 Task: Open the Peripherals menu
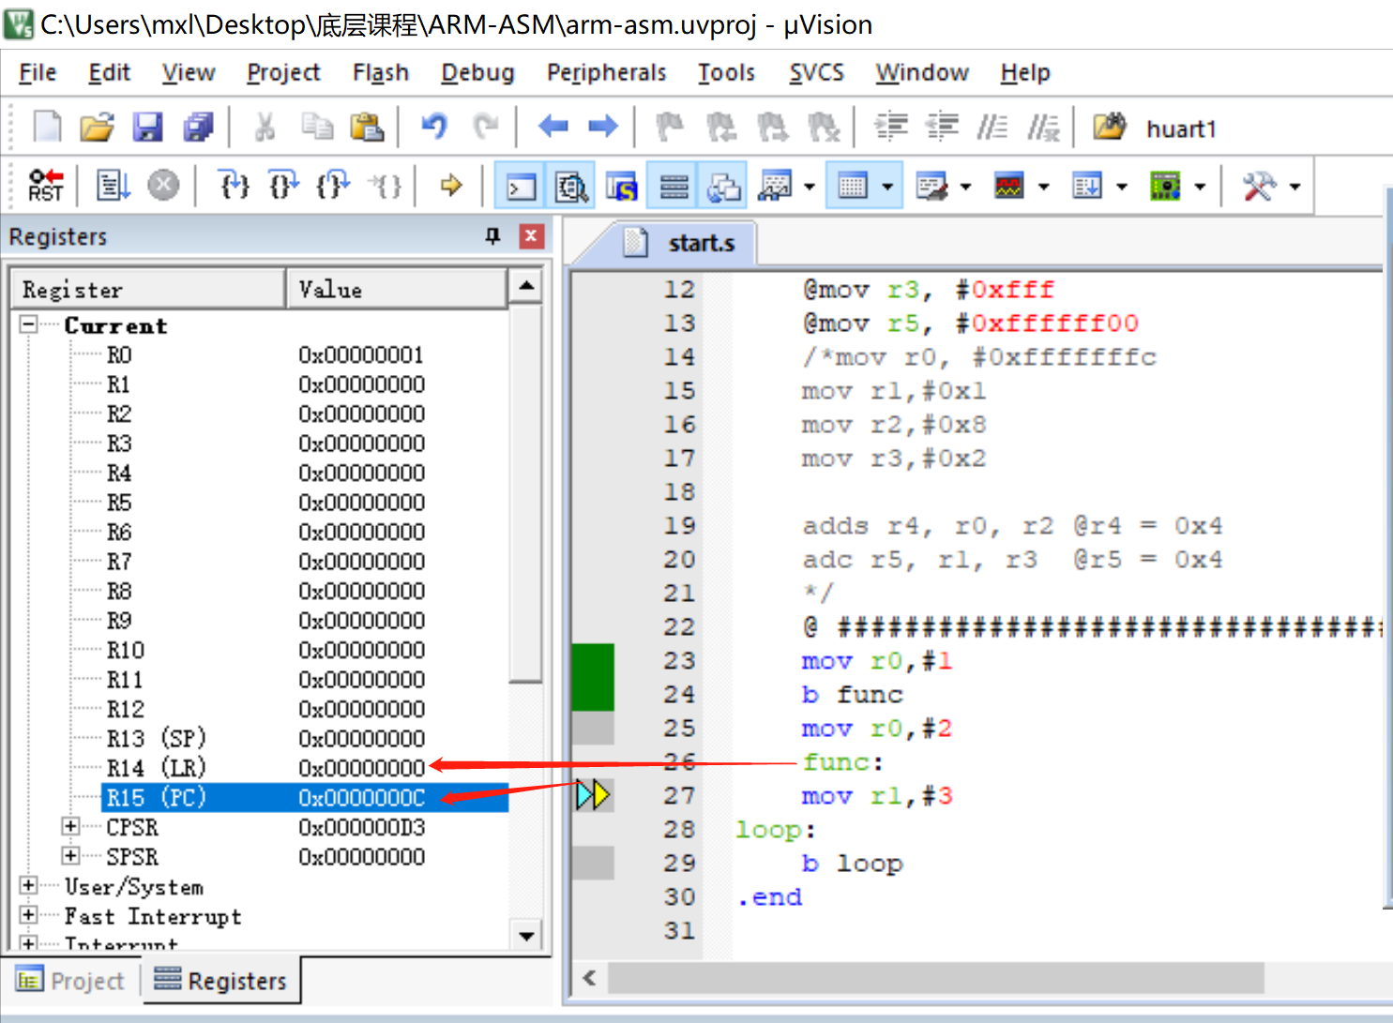[x=606, y=72]
